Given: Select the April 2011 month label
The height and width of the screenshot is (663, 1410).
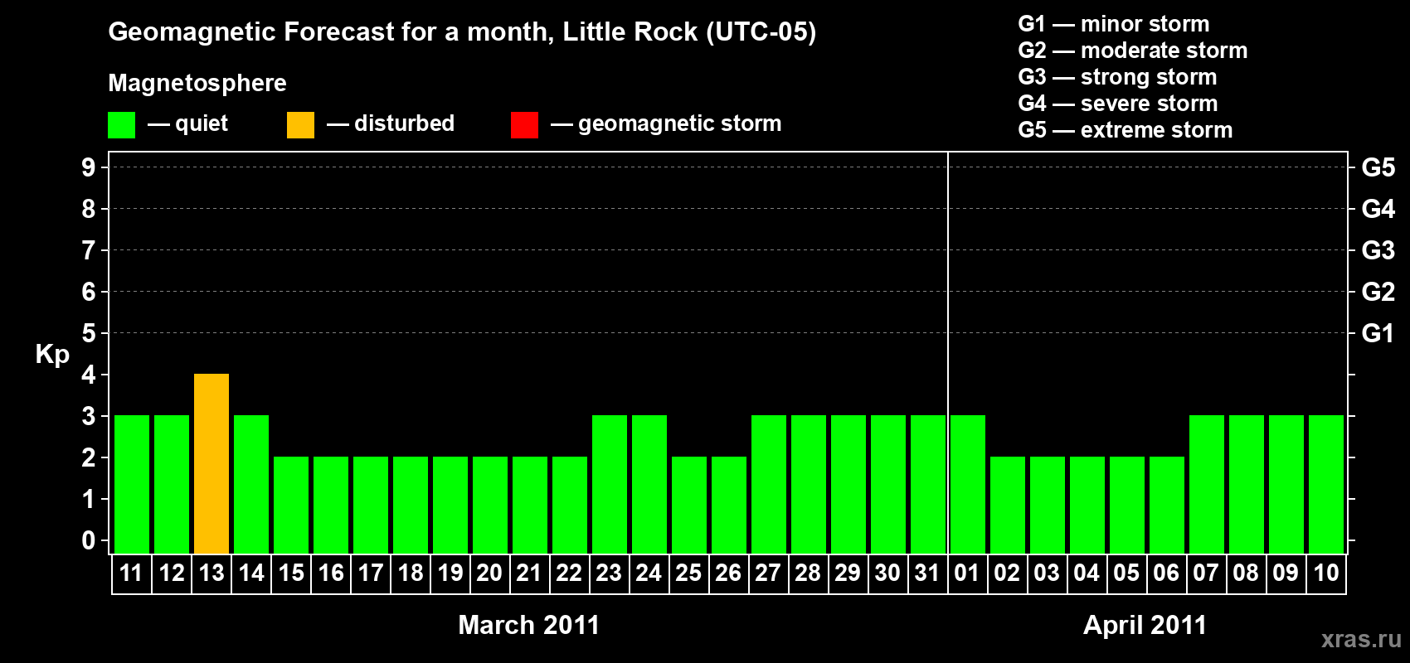Looking at the screenshot, I should (x=1145, y=625).
